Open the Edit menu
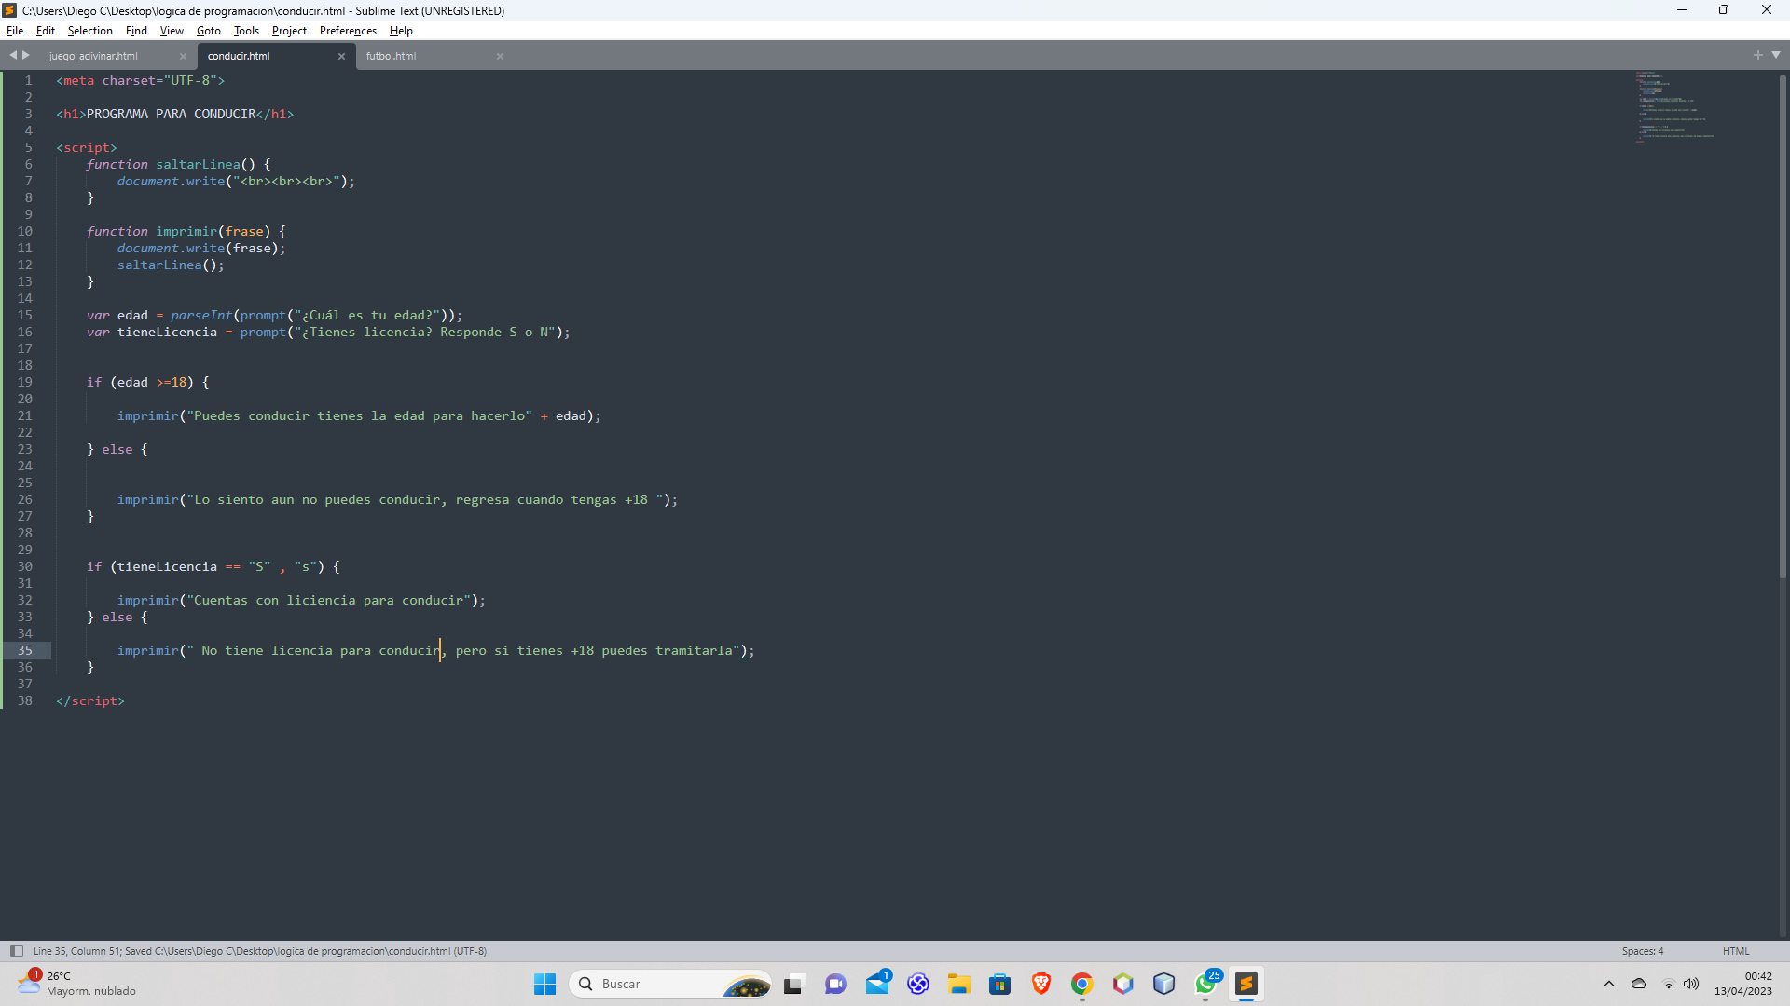Image resolution: width=1790 pixels, height=1006 pixels. point(45,31)
